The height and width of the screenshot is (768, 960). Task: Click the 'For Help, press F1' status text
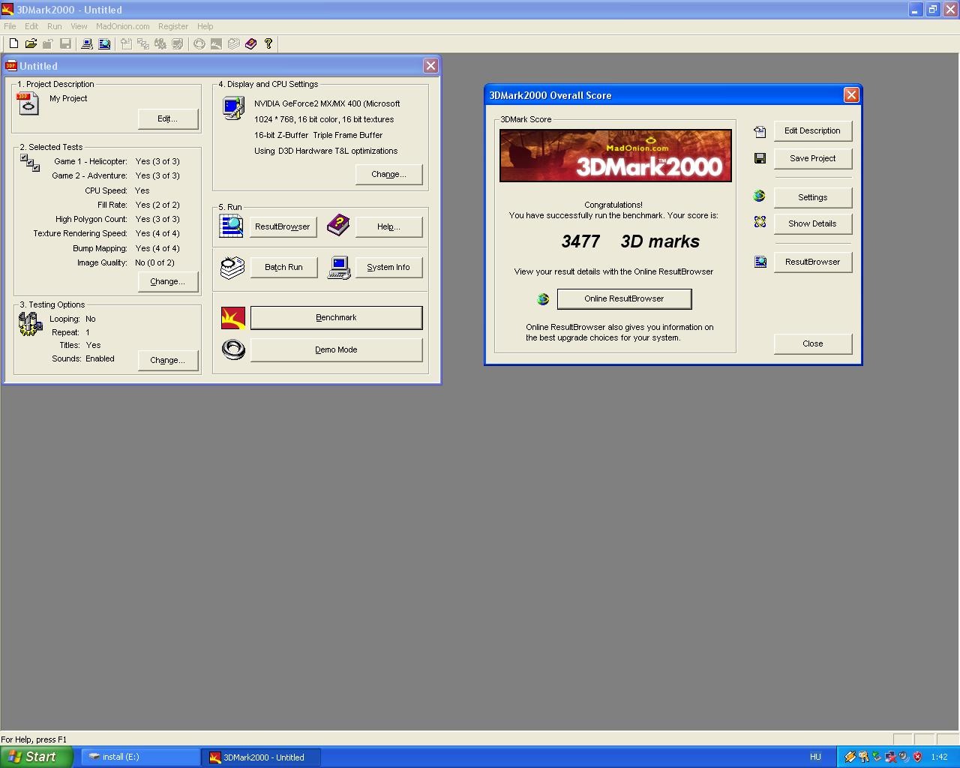34,739
